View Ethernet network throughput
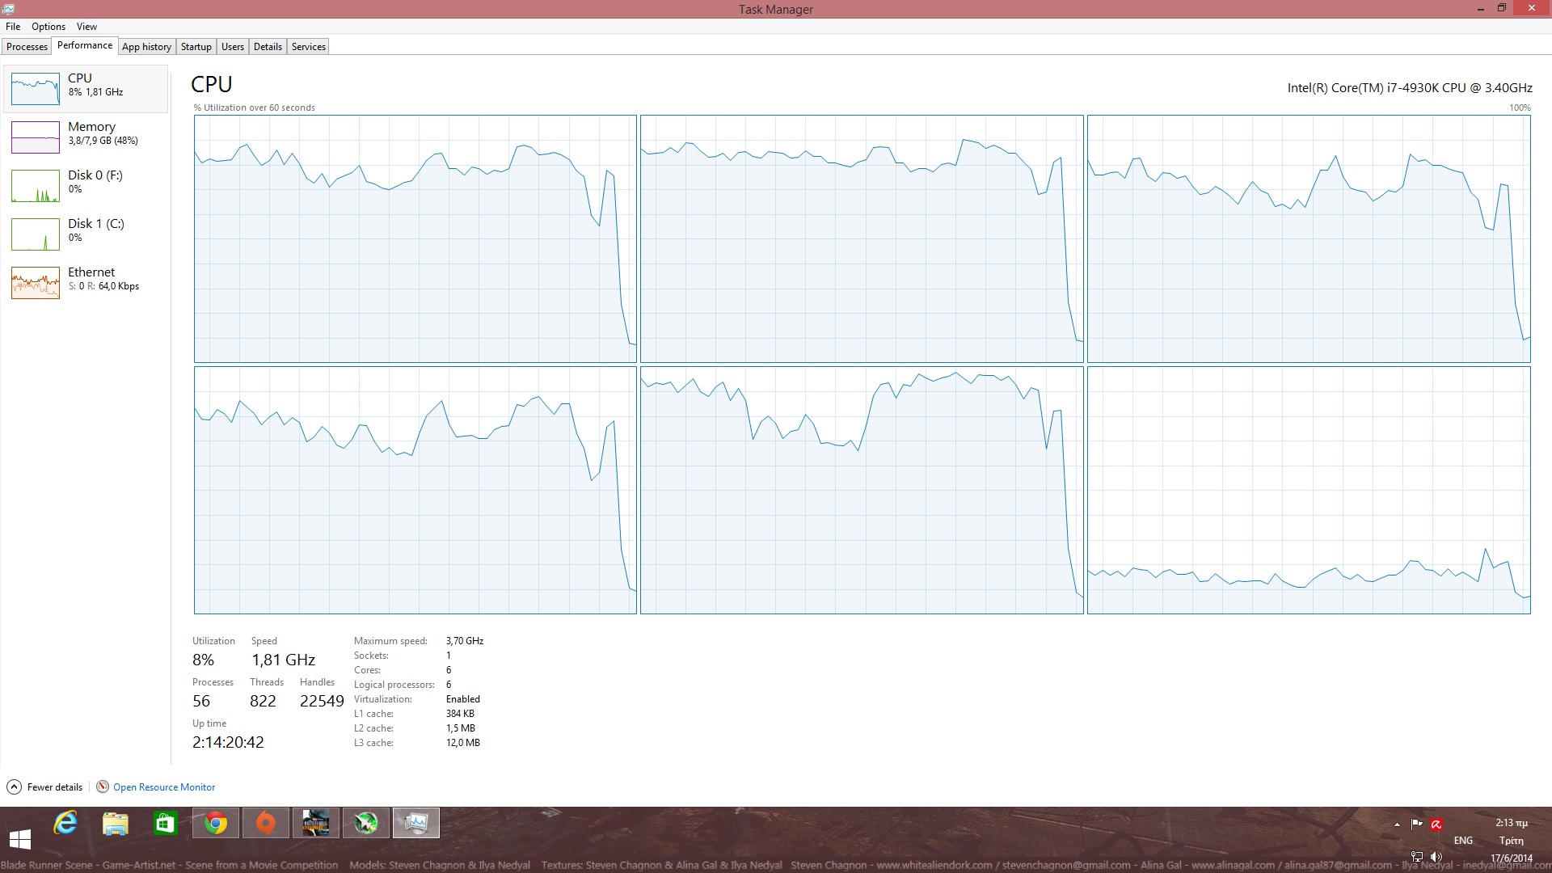1552x873 pixels. 85,282
